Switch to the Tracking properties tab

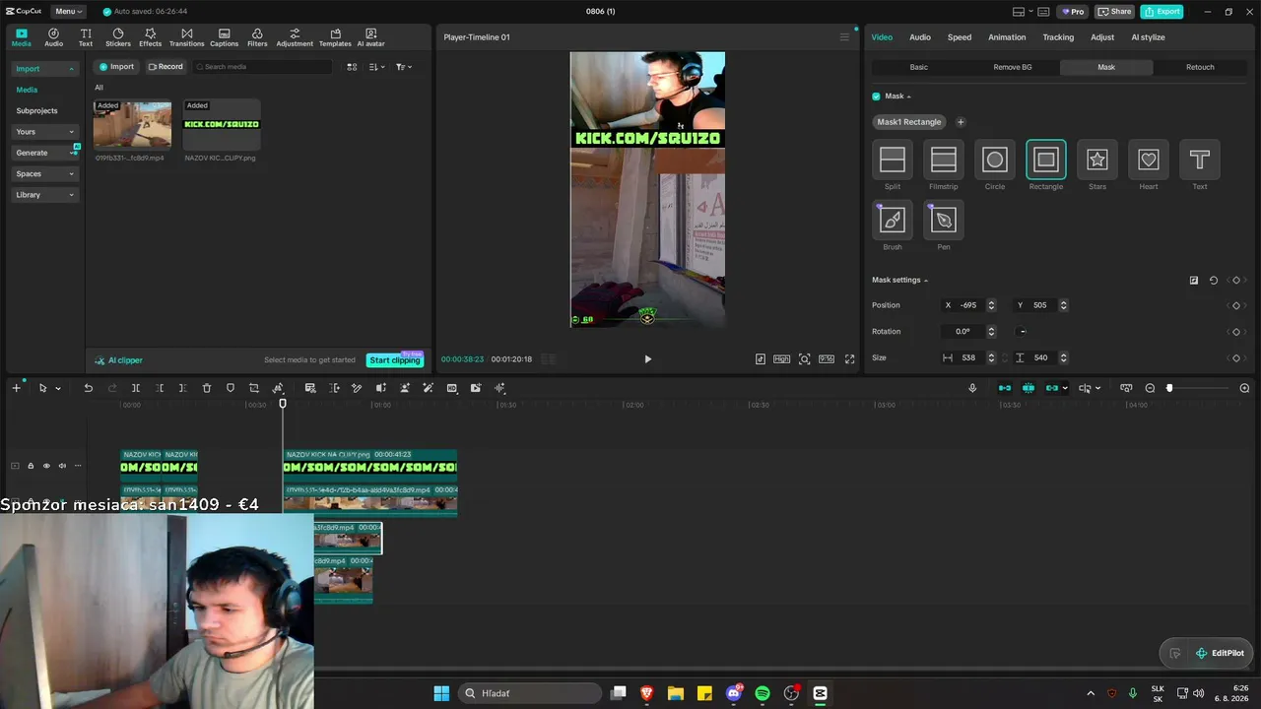coord(1058,37)
